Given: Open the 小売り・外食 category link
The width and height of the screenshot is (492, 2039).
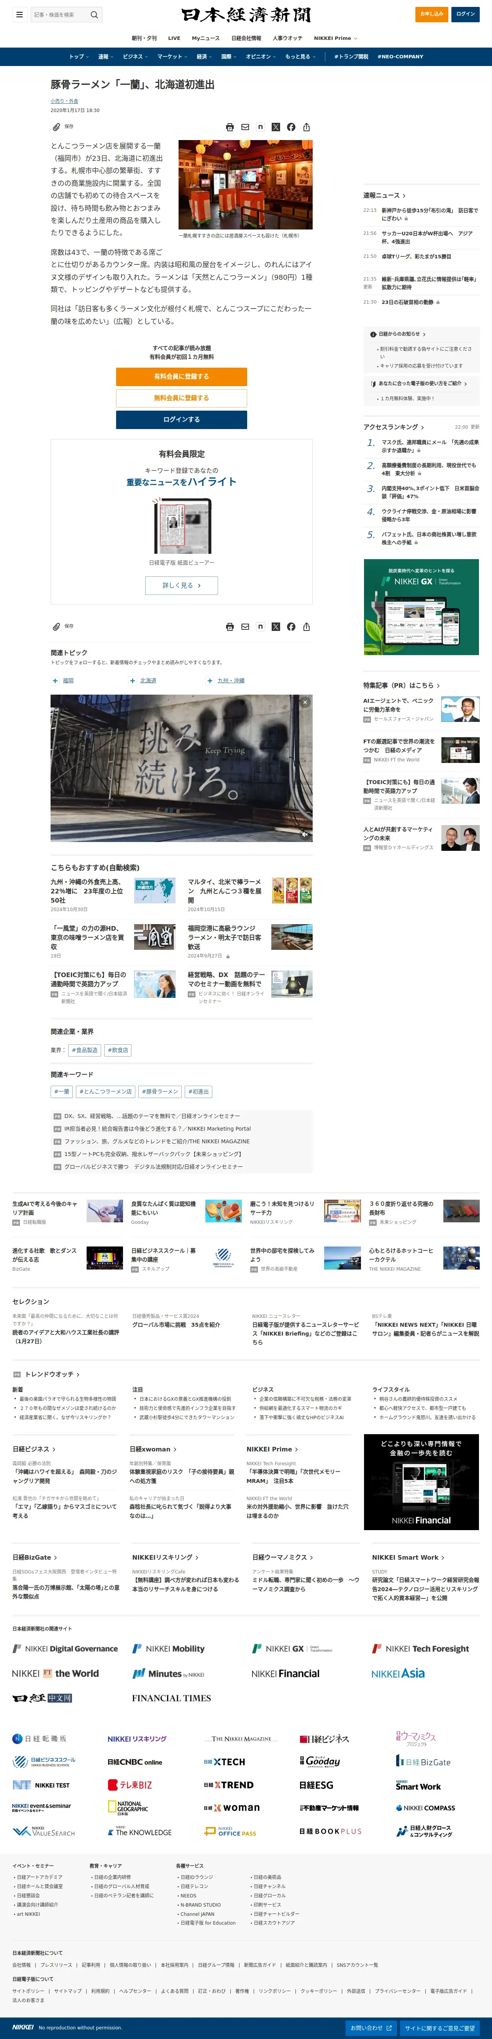Looking at the screenshot, I should click(x=64, y=101).
